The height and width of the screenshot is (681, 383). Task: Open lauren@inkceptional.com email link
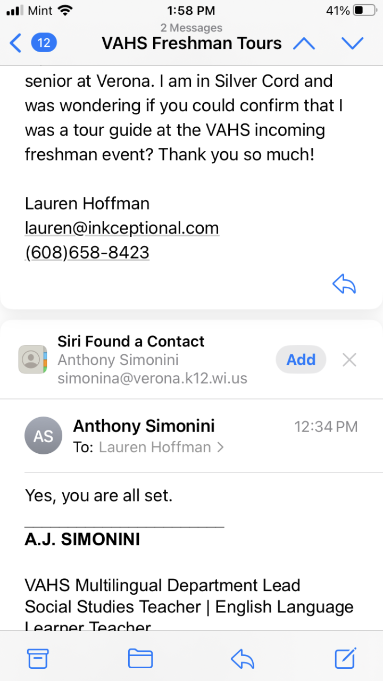point(122,228)
